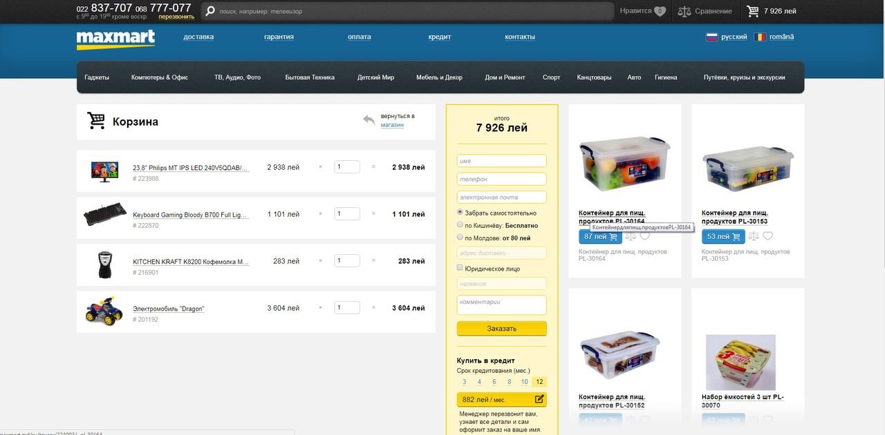Click the KITCHEN KRAFT coffee grinder thumbnail
The image size is (885, 435).
(x=104, y=265)
